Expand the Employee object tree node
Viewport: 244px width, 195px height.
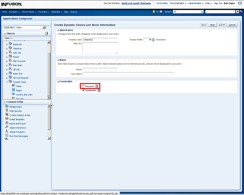click(x=6, y=45)
